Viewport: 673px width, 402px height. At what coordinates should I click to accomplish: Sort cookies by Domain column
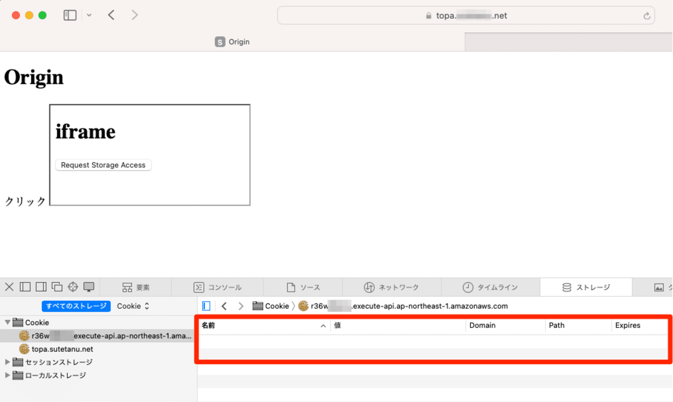[505, 325]
